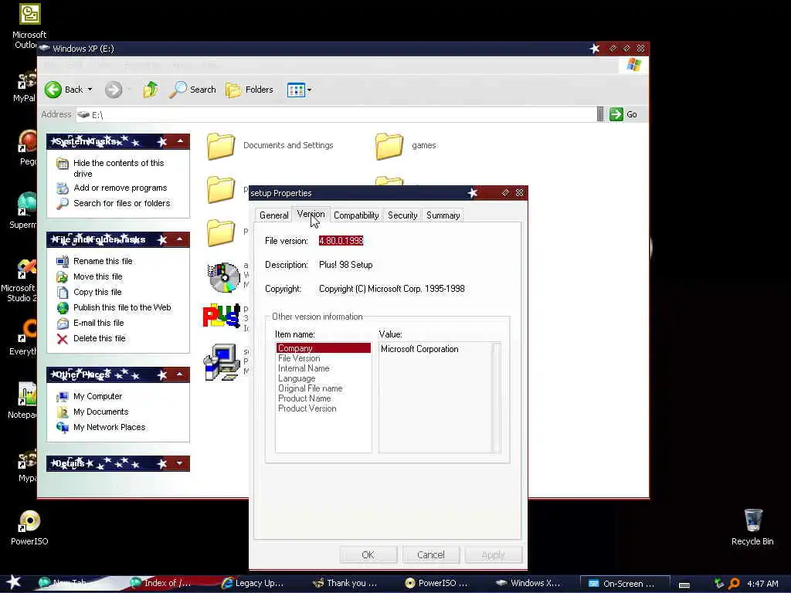Viewport: 791px width, 593px height.
Task: Select Company in Item name list
Action: click(x=324, y=348)
